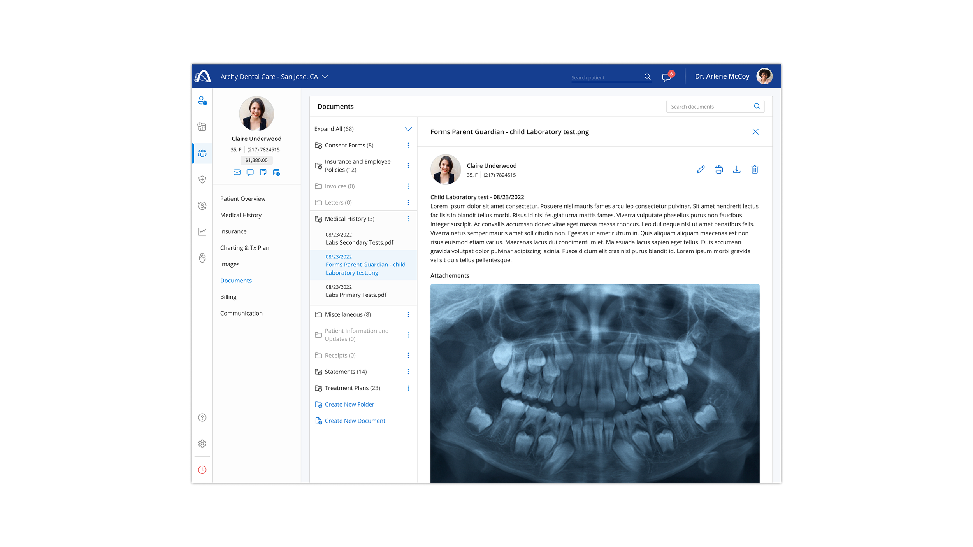Download the Child Laboratory test document
Image resolution: width=973 pixels, height=547 pixels.
pyautogui.click(x=736, y=169)
